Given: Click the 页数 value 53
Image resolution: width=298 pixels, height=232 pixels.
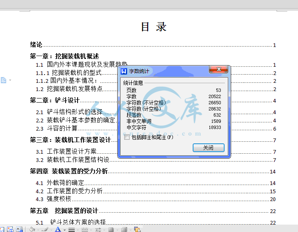Looking at the screenshot, I should click(x=218, y=90).
